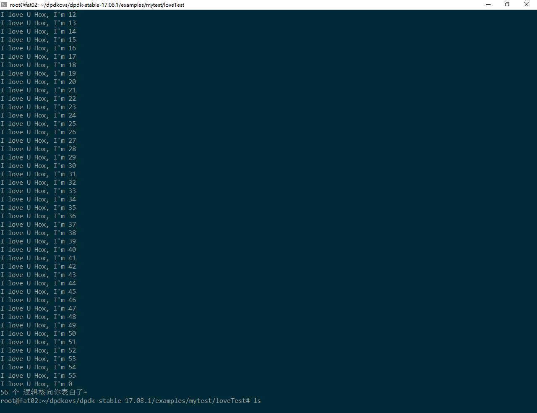The height and width of the screenshot is (413, 537).
Task: Click the line "I love U Hox, I'm 20"
Action: pos(38,82)
